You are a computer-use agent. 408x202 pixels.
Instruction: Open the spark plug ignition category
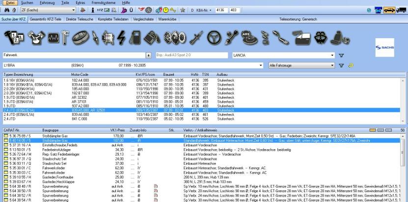pos(95,38)
